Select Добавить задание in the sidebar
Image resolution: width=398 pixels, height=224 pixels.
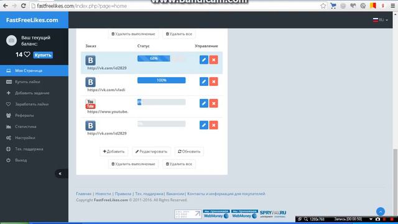click(34, 93)
